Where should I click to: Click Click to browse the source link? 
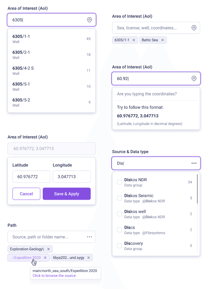(54, 276)
